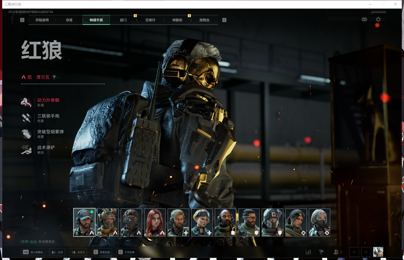Click the second empty squad slot plus

click(x=366, y=252)
